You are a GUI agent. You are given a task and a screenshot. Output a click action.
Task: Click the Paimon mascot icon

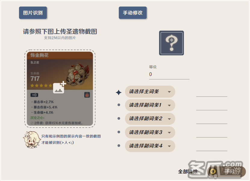click(31, 140)
